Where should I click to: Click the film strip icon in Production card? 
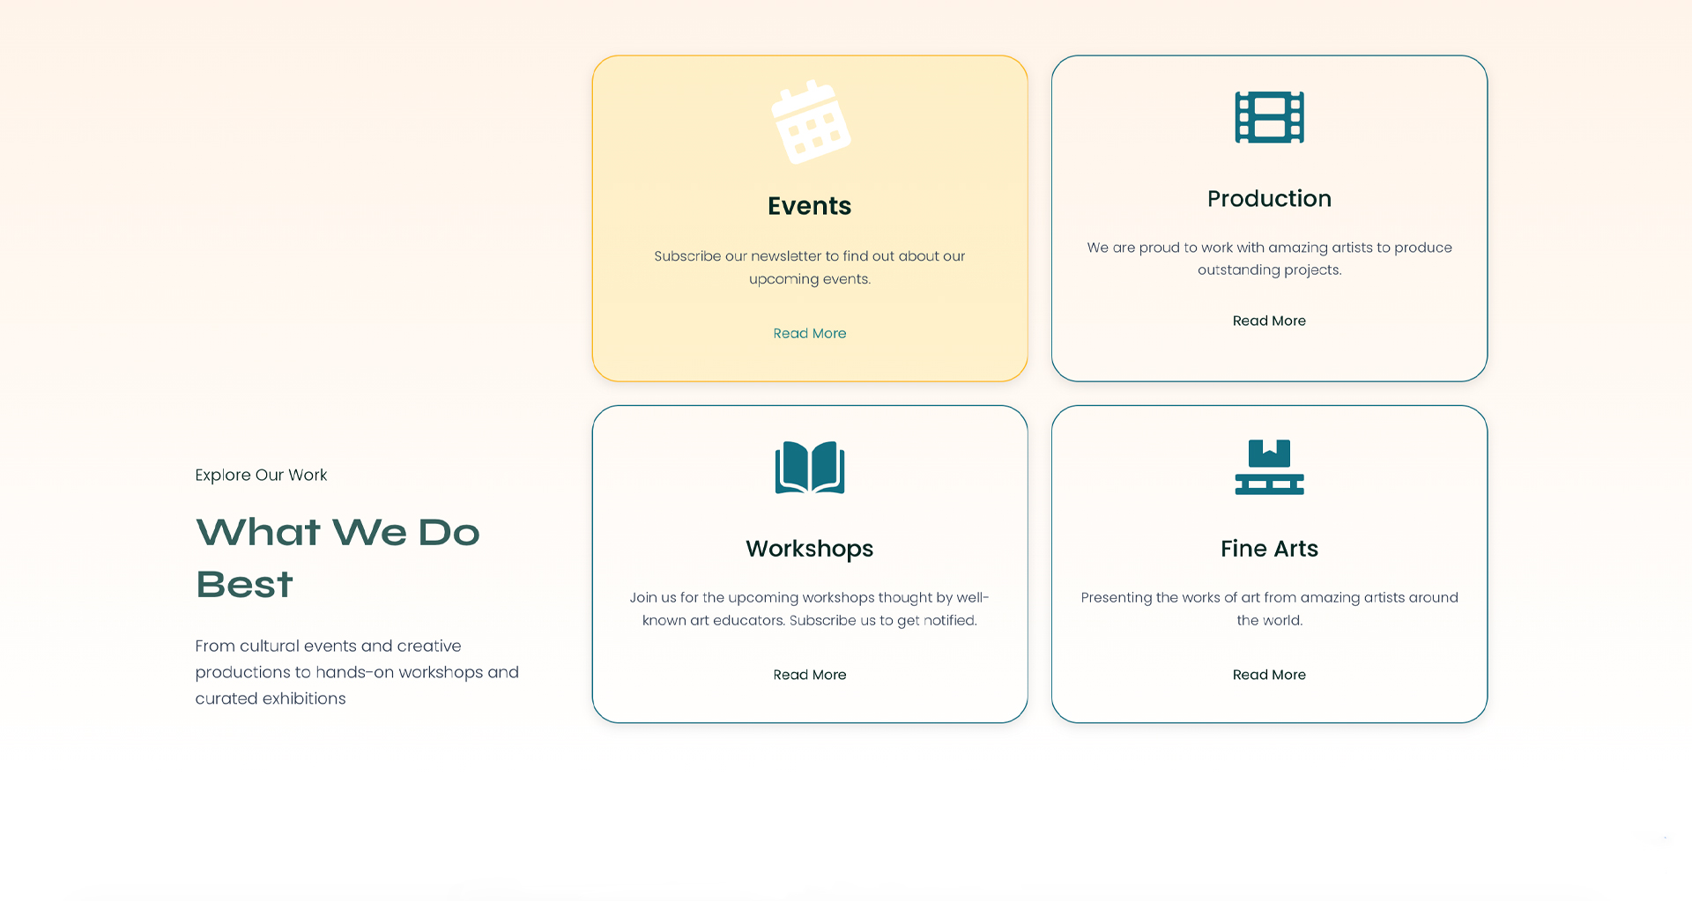pos(1269,117)
